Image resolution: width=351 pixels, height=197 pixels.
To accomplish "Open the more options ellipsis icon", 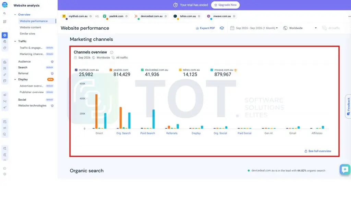I will point(349,16).
